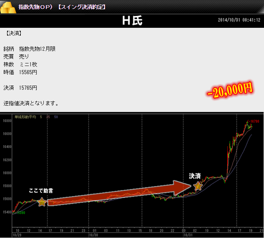This screenshot has width=264, height=238.
Task: Click the 16000 price axis label
Action: coord(7,173)
